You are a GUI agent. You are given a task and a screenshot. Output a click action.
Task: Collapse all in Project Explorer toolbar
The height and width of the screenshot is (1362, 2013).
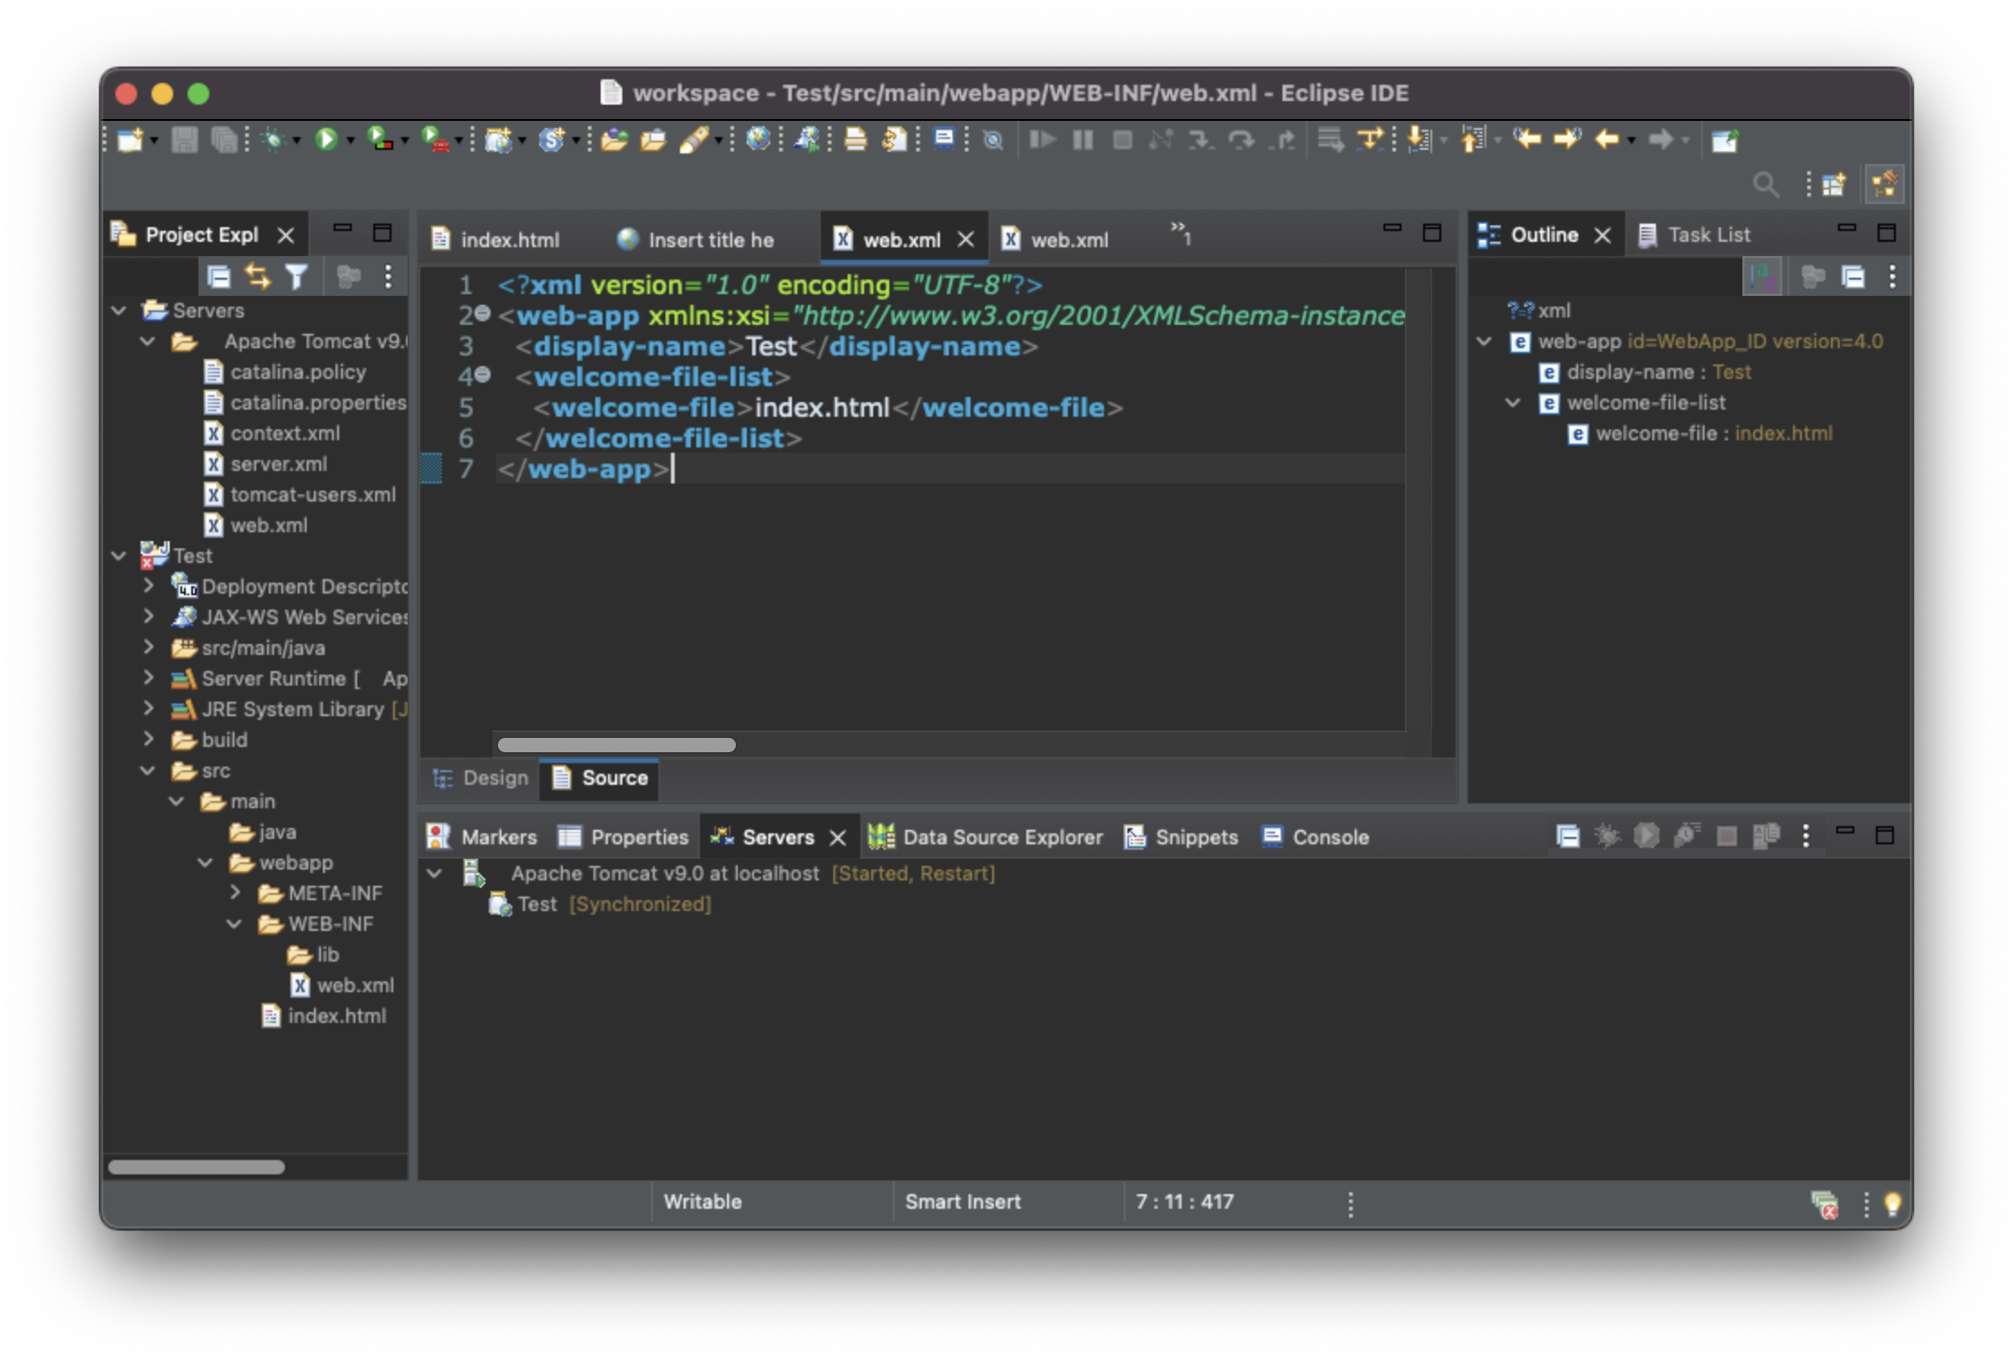point(219,277)
